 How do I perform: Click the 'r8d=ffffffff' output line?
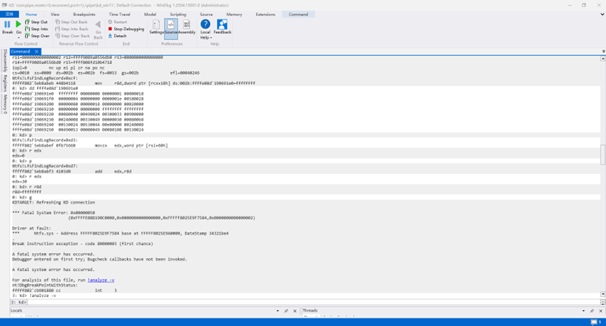[x=27, y=192]
